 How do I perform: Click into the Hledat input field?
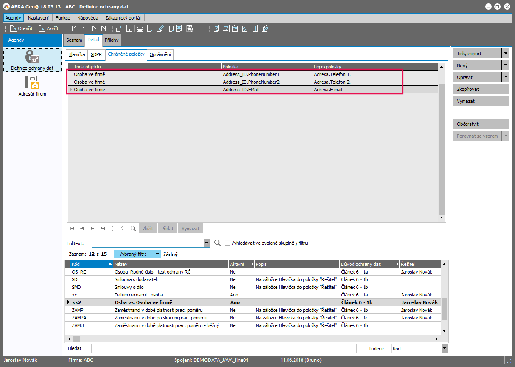(224, 349)
